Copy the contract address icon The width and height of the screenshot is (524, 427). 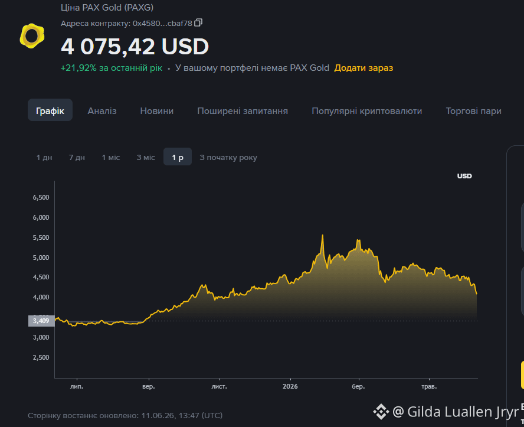(198, 22)
